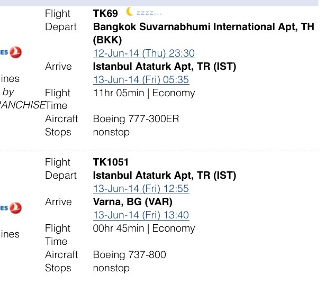The height and width of the screenshot is (284, 334).
Task: Click nonstop under the TK1051 flight
Action: [111, 268]
